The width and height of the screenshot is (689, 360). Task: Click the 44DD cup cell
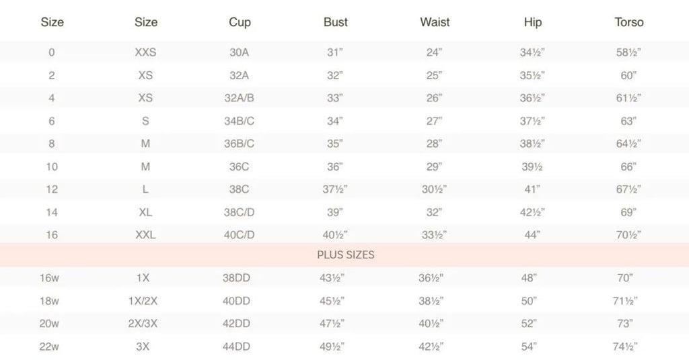click(x=239, y=346)
